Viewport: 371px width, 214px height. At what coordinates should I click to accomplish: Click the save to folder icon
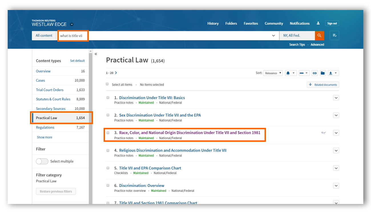point(322,73)
